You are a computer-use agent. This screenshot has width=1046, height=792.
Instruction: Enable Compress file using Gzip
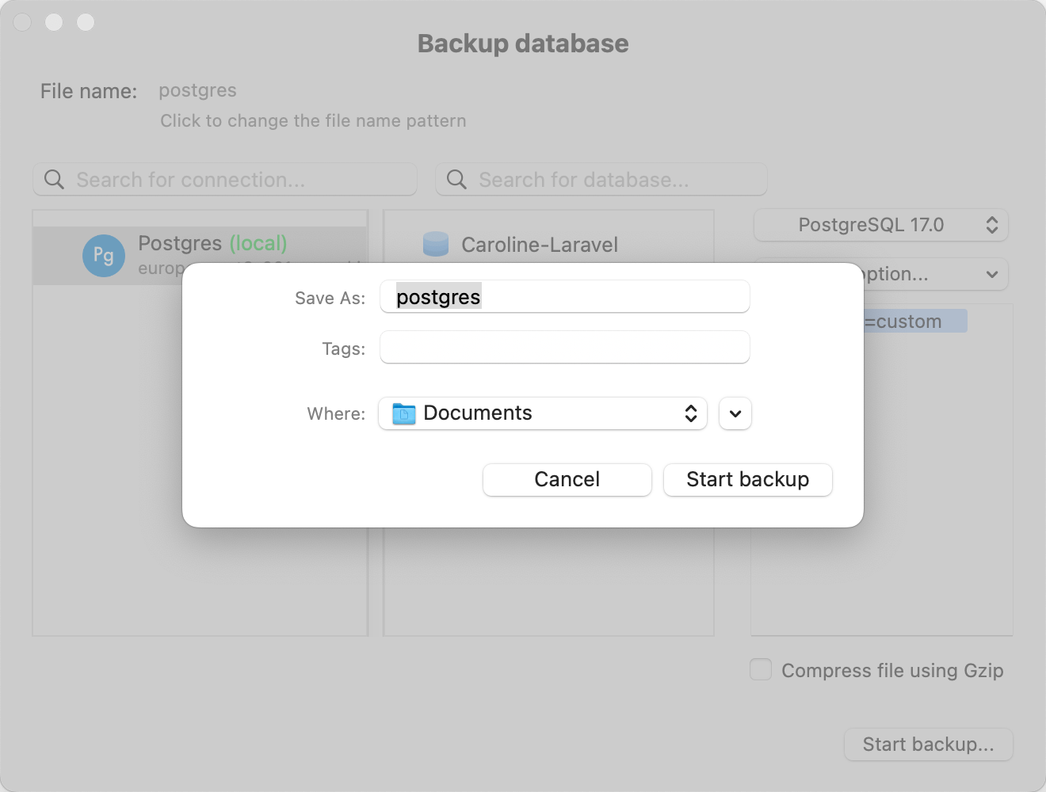[760, 669]
